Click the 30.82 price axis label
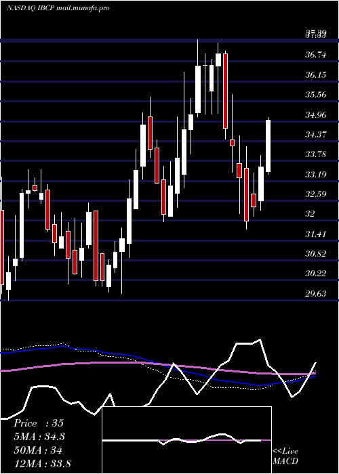 [316, 253]
